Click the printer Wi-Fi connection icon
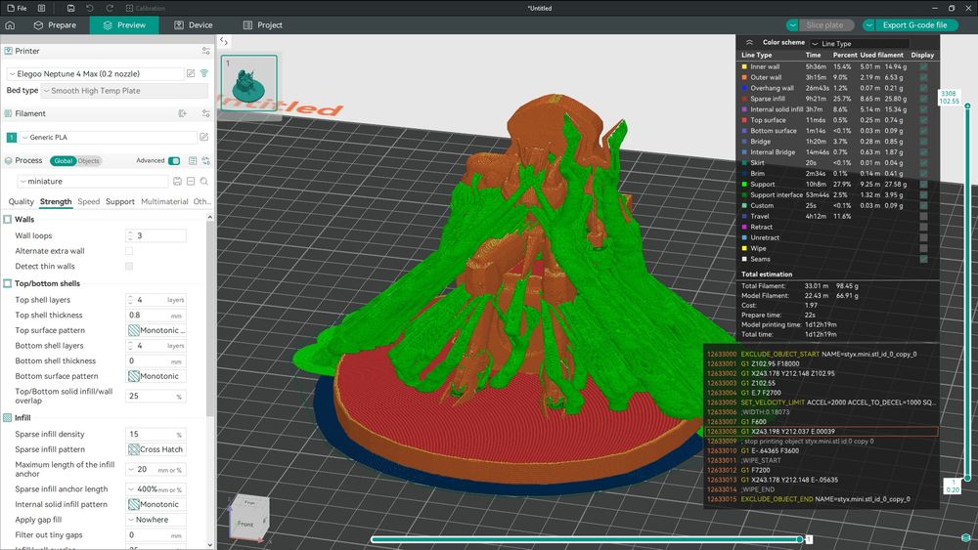Screen dimensions: 978x550 click(x=204, y=73)
